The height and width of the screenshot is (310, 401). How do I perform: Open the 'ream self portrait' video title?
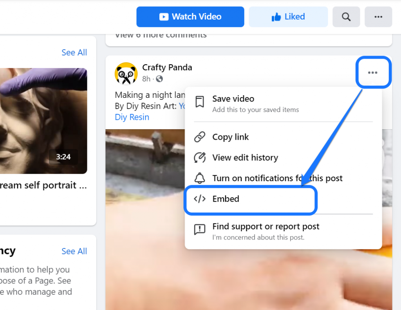click(43, 185)
